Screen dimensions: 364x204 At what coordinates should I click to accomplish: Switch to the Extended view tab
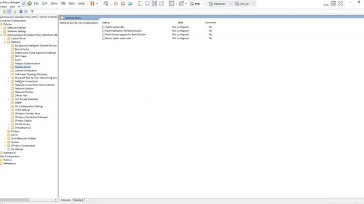(x=65, y=200)
